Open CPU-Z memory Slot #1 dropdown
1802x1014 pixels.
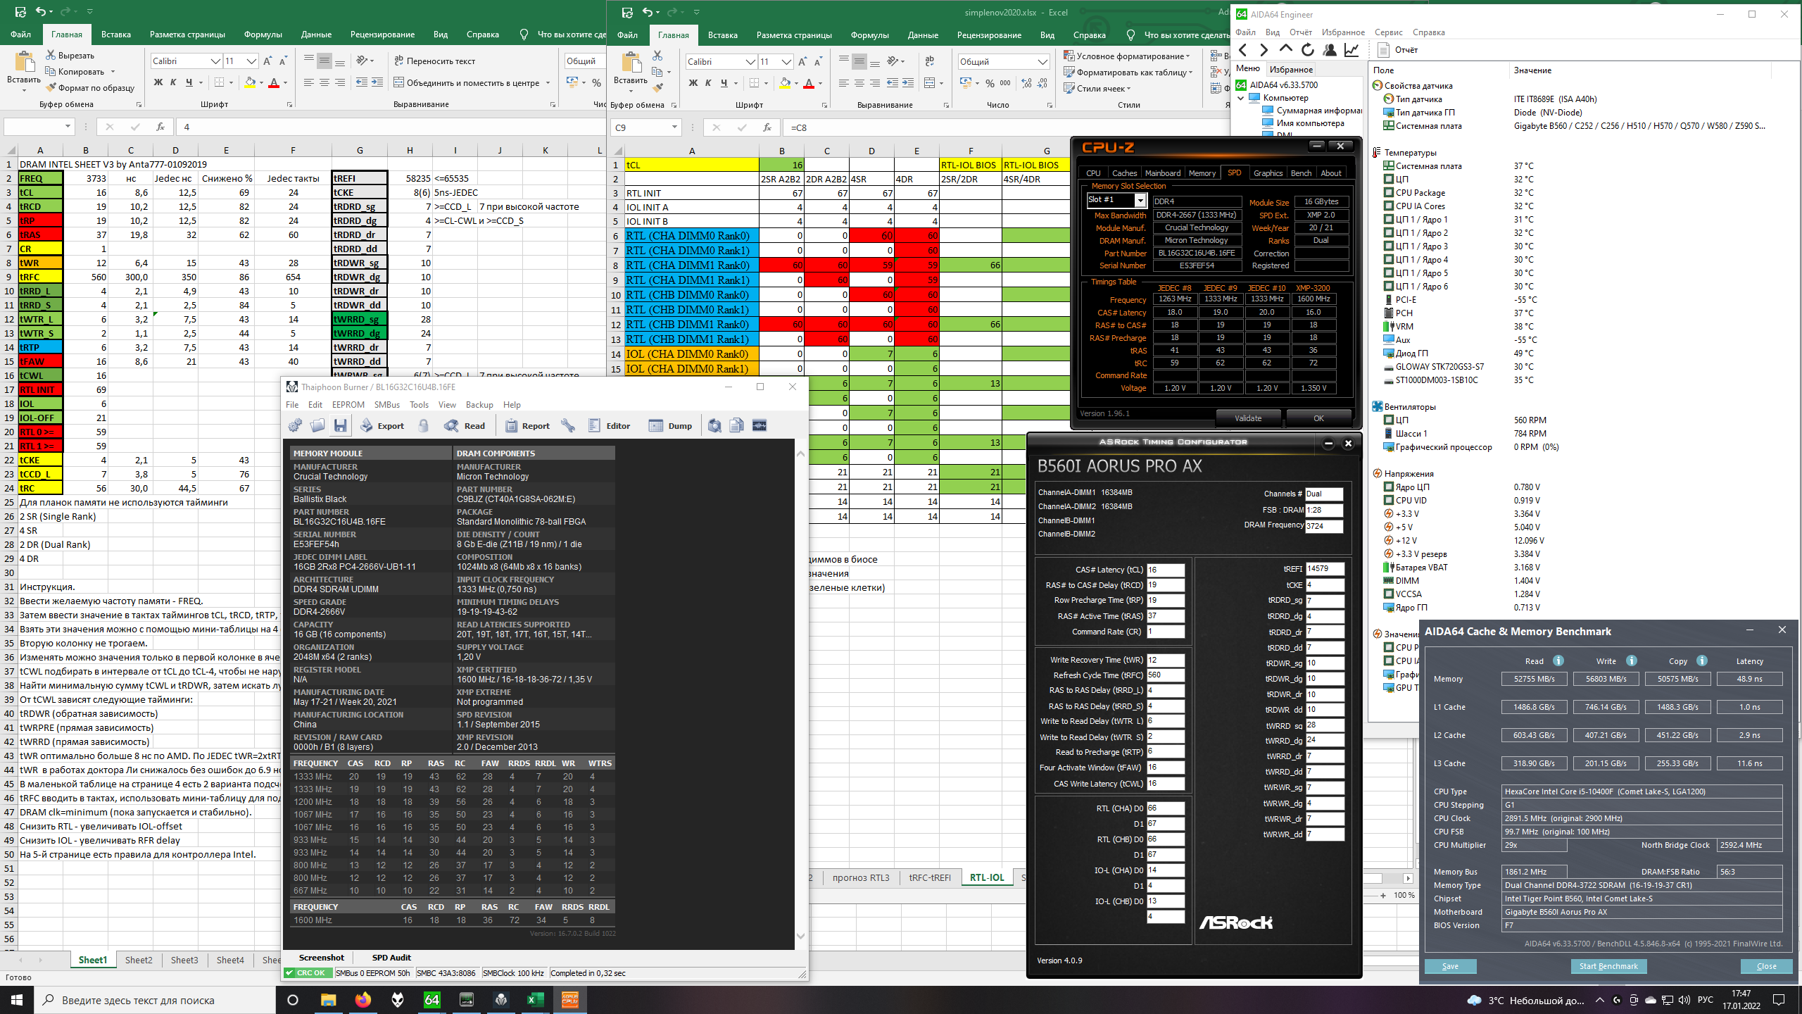(x=1140, y=201)
